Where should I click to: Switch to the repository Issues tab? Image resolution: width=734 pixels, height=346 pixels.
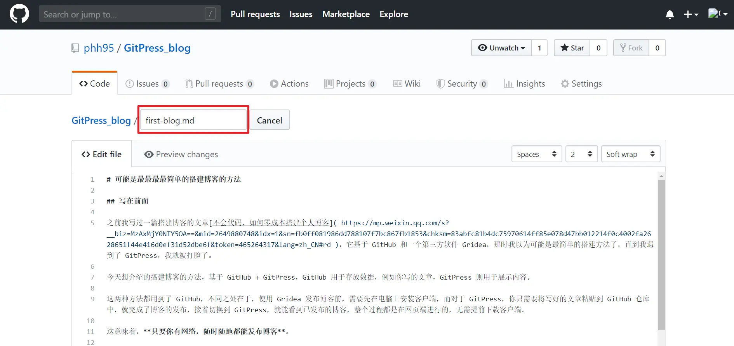pyautogui.click(x=148, y=83)
